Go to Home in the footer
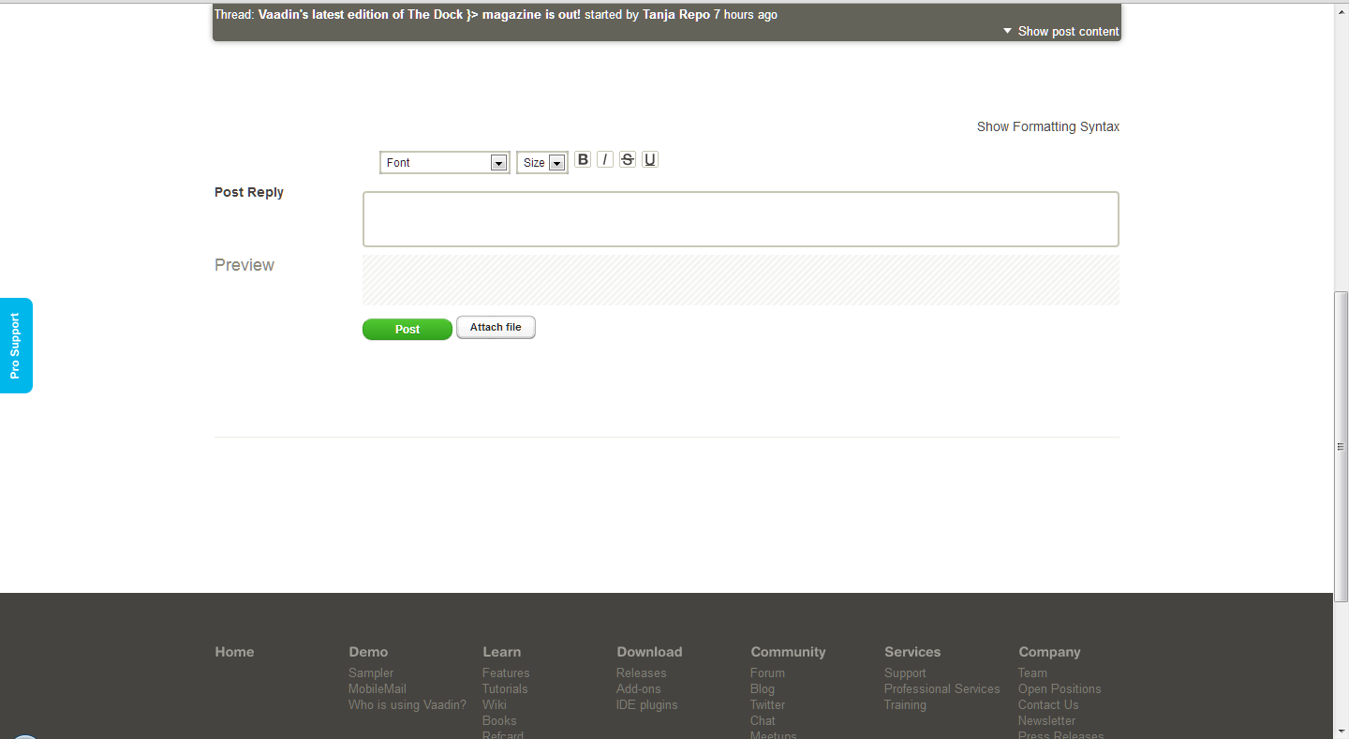Screen dimensions: 1349x739 coord(234,652)
